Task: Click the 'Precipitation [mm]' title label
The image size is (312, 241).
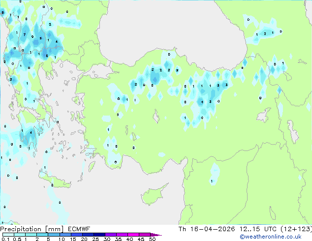Action: tap(32, 229)
